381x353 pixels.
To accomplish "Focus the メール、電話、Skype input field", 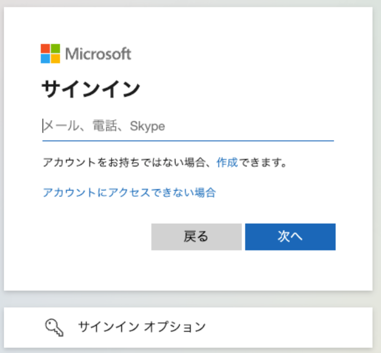I will click(x=188, y=126).
